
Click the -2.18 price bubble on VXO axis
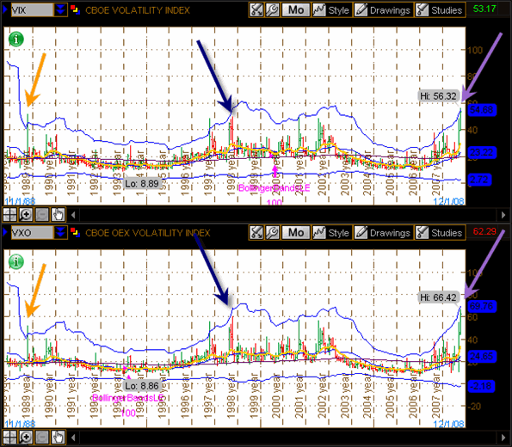pyautogui.click(x=481, y=386)
